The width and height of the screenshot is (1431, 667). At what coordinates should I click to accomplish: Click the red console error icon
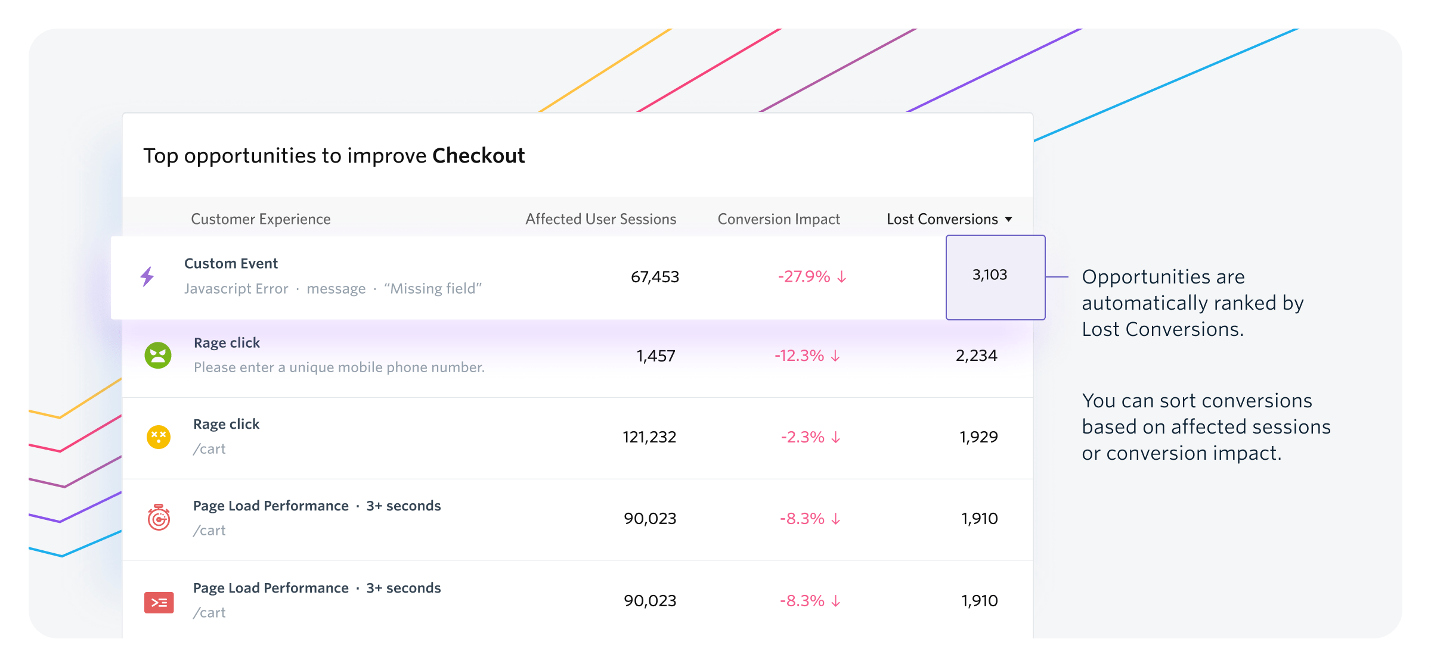(159, 603)
